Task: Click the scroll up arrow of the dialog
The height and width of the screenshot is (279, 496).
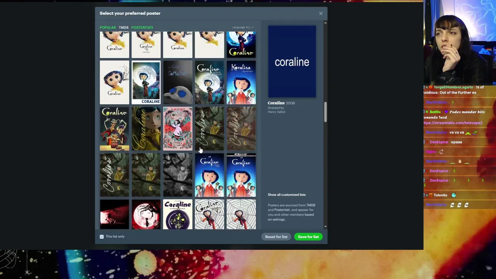Action: tap(325, 23)
